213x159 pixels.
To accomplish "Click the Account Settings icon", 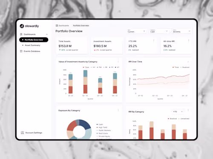I will [x=22, y=133].
